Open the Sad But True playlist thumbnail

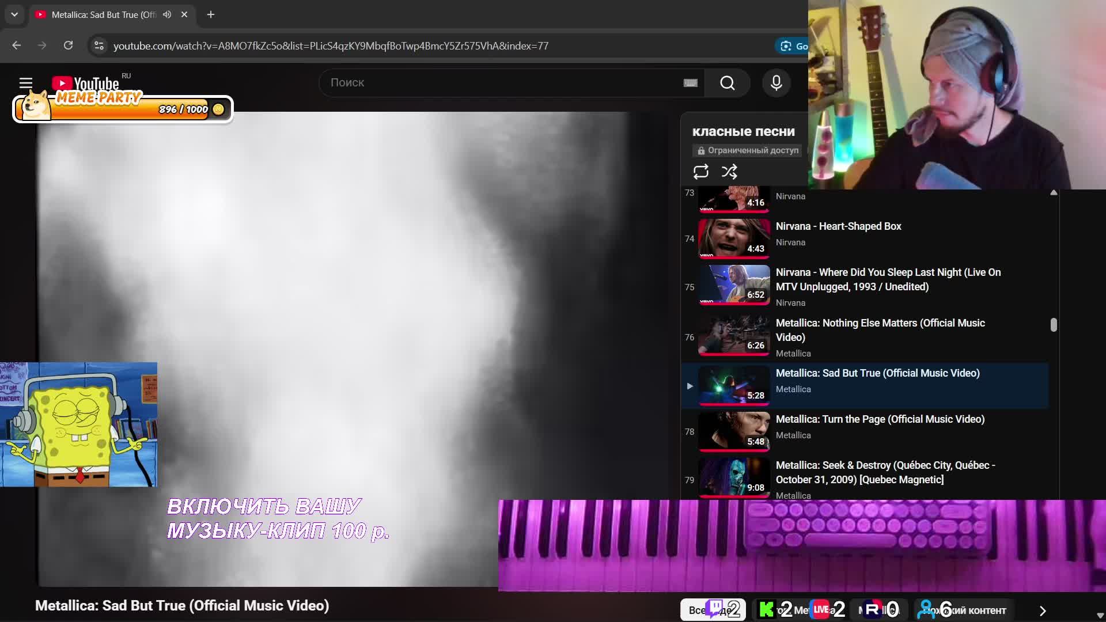tap(734, 385)
